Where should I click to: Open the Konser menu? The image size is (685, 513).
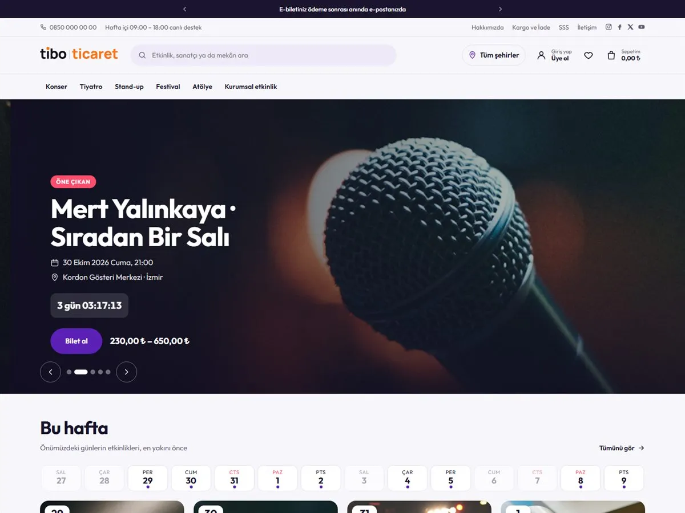(x=57, y=87)
